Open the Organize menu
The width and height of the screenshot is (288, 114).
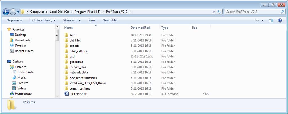point(14,20)
